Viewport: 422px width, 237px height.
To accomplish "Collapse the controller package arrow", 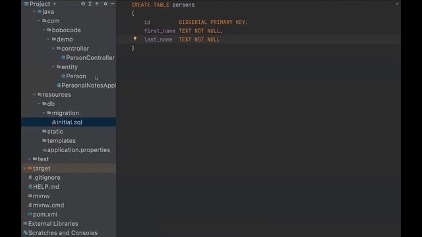I will (53, 48).
